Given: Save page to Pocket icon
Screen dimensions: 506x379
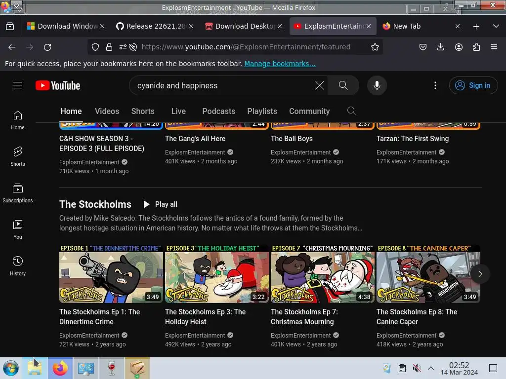Looking at the screenshot, I should click(423, 47).
